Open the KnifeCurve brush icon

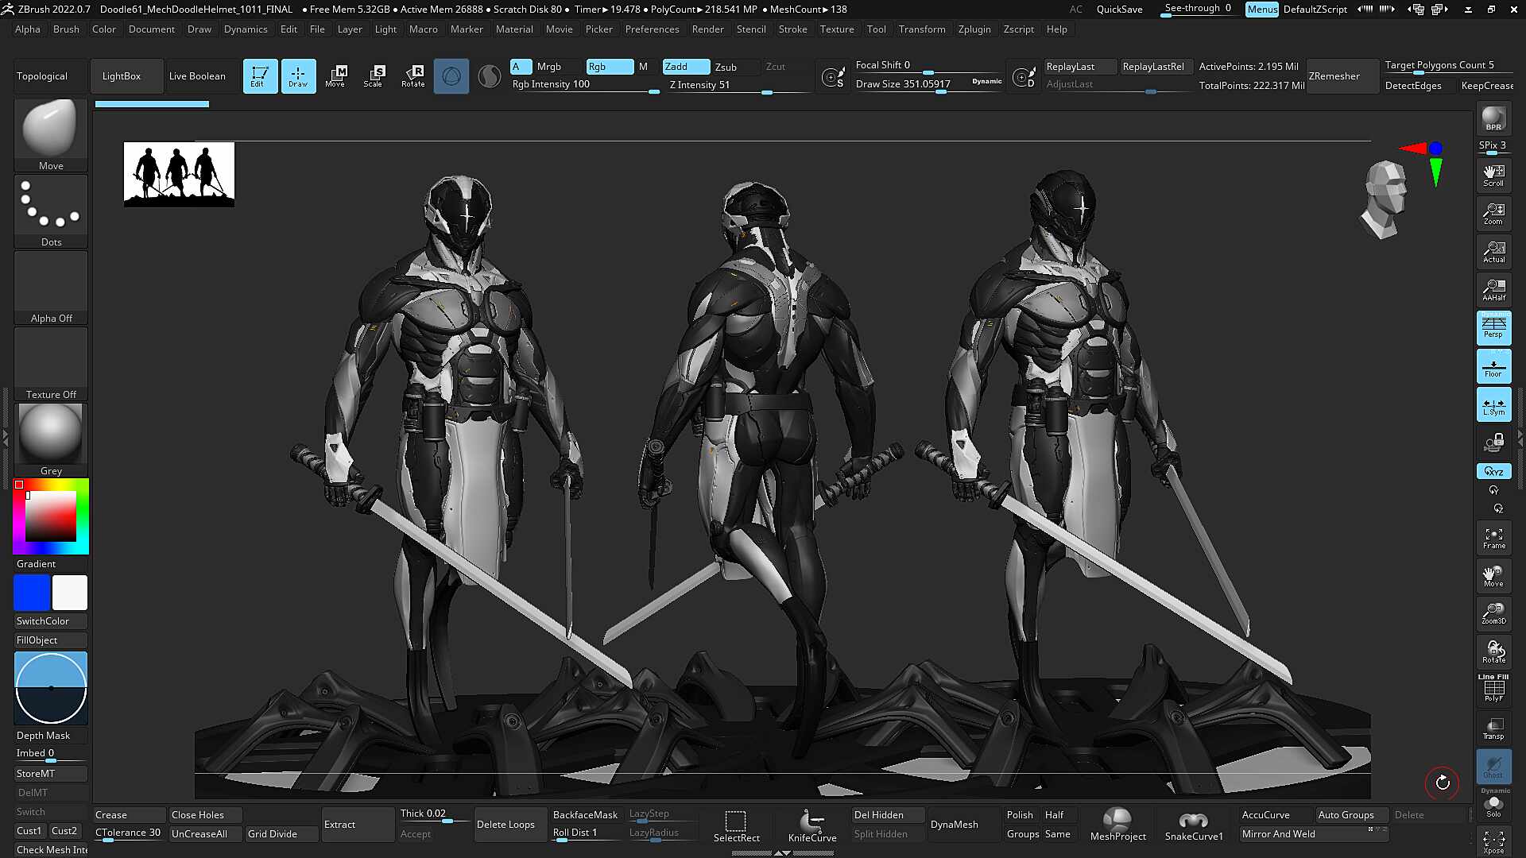click(x=812, y=825)
